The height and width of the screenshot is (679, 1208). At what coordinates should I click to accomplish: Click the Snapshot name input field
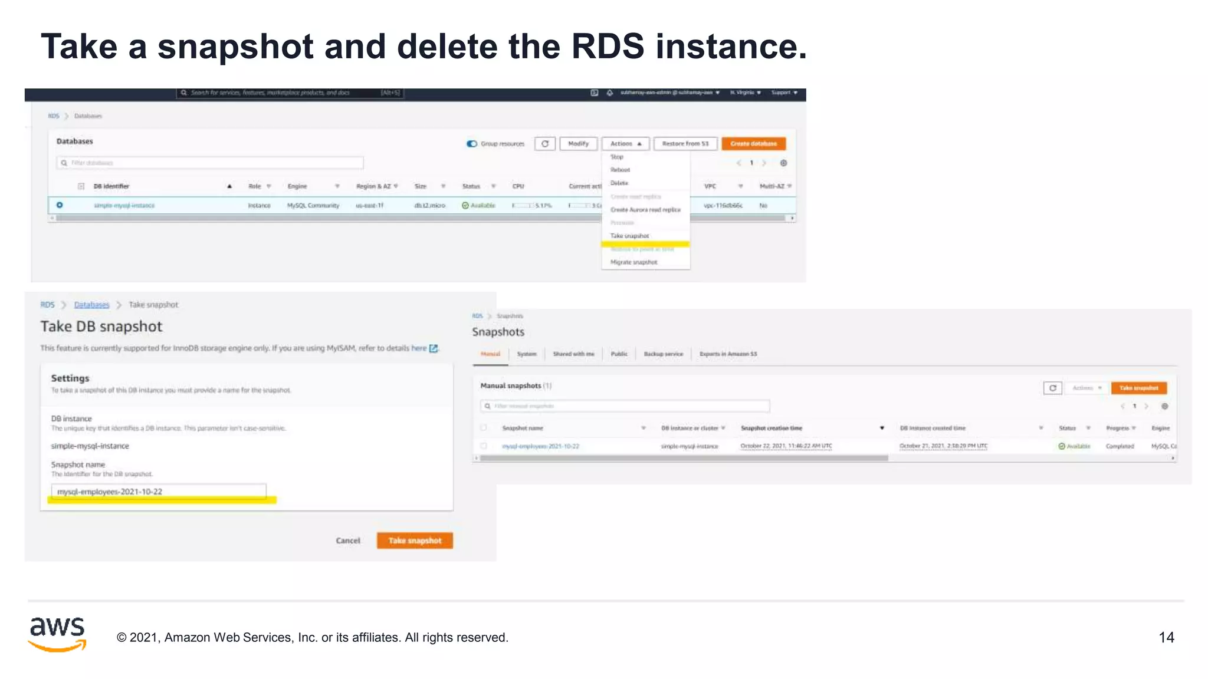pyautogui.click(x=159, y=492)
